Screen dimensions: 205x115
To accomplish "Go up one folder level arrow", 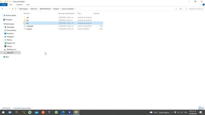I will [12, 9].
